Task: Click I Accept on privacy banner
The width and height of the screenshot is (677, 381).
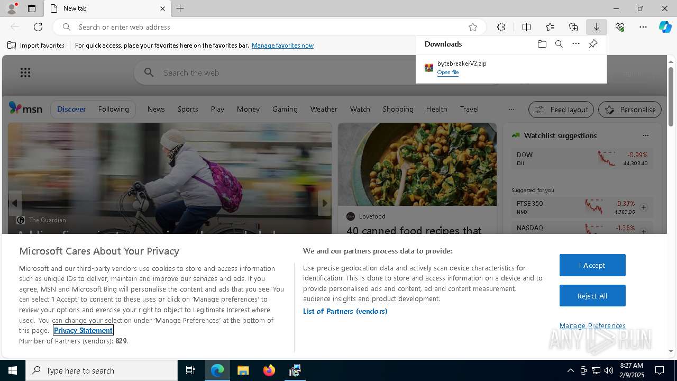Action: click(592, 265)
